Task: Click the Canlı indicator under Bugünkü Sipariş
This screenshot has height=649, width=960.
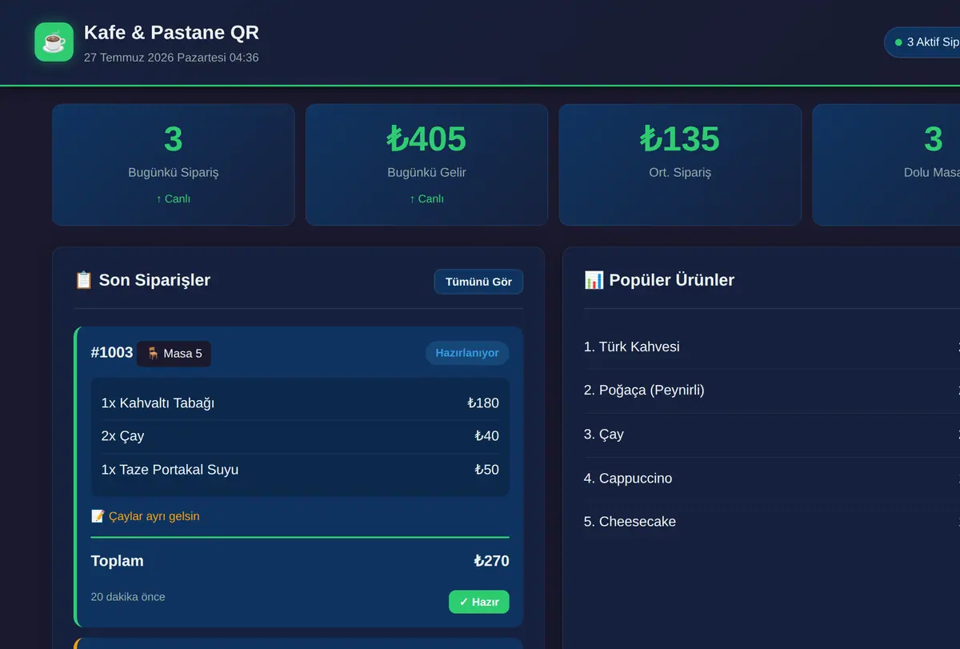Action: [174, 199]
